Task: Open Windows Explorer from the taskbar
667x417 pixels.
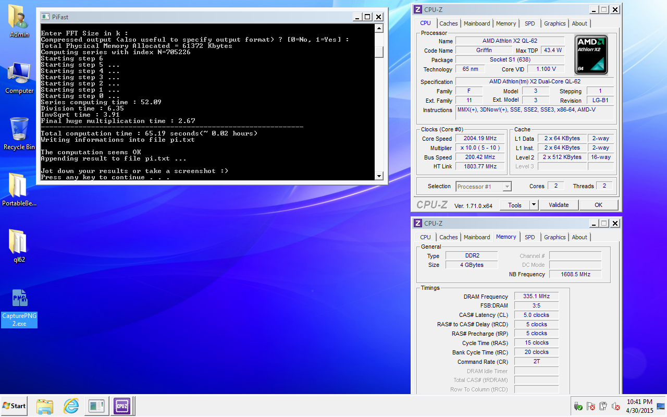Action: coord(45,406)
